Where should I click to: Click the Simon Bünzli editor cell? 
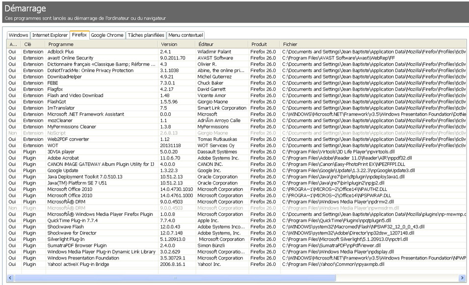coord(211,246)
